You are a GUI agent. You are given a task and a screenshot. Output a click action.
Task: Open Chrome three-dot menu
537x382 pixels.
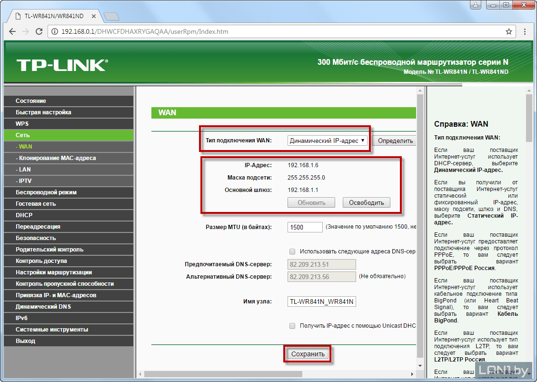(524, 32)
